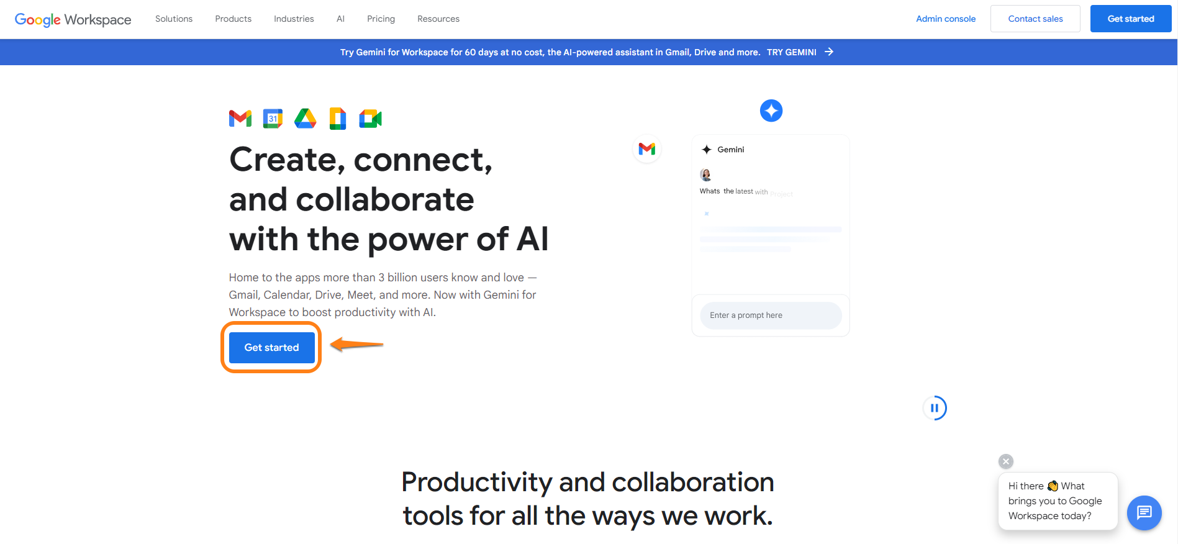1178x544 pixels.
Task: Open the Admin console link
Action: click(946, 19)
